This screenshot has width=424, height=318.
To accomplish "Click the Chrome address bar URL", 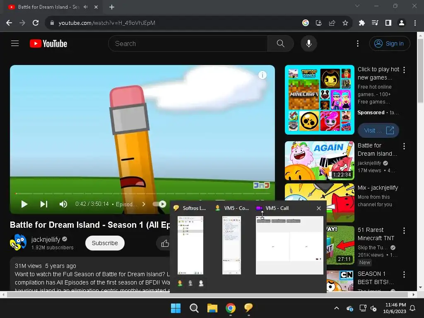I will [107, 23].
